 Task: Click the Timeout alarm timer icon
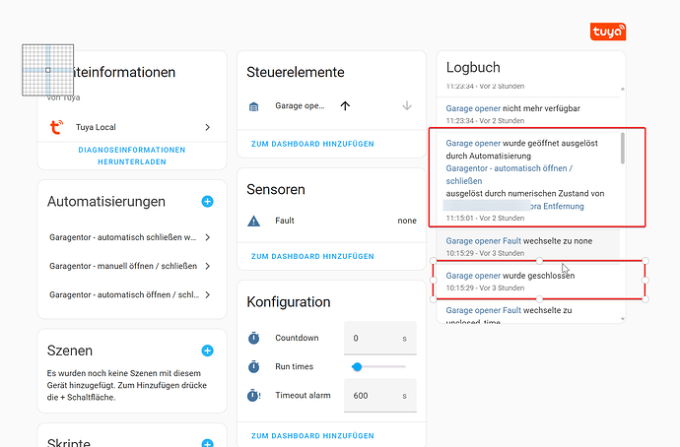pyautogui.click(x=253, y=395)
